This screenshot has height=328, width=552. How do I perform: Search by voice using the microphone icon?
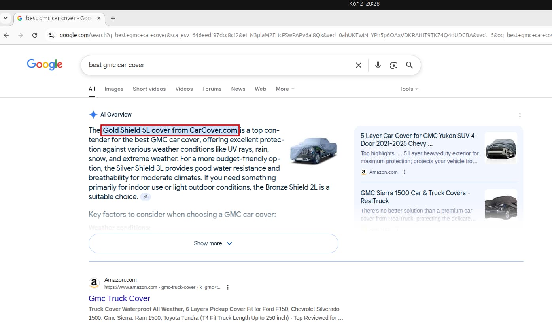tap(378, 65)
